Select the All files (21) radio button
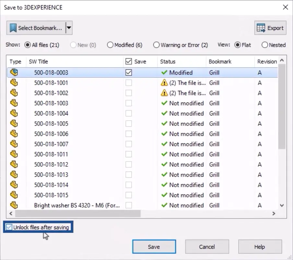 28,45
